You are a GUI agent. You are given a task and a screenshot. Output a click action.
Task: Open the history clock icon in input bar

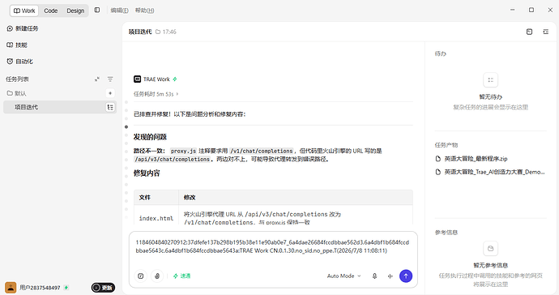coord(141,276)
